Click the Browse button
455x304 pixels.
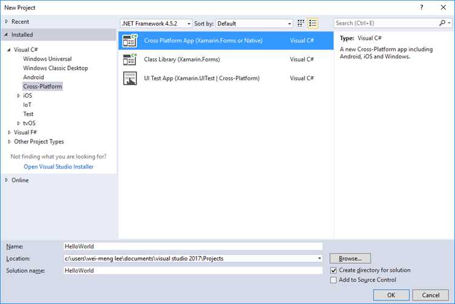tap(350, 258)
